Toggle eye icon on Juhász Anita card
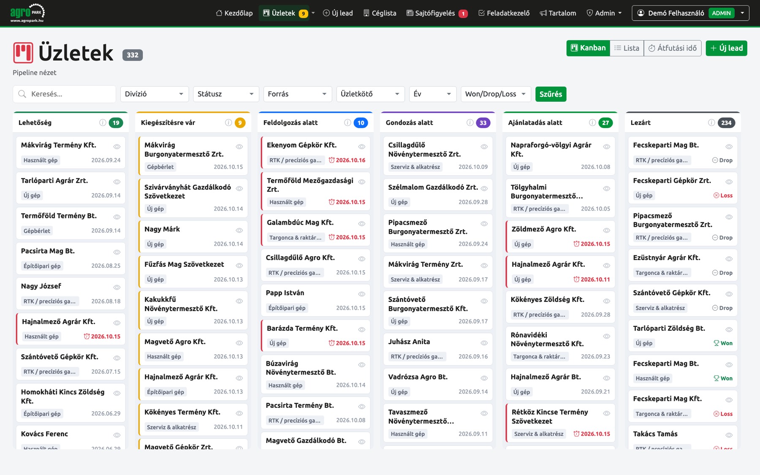The height and width of the screenshot is (475, 760). pos(484,343)
